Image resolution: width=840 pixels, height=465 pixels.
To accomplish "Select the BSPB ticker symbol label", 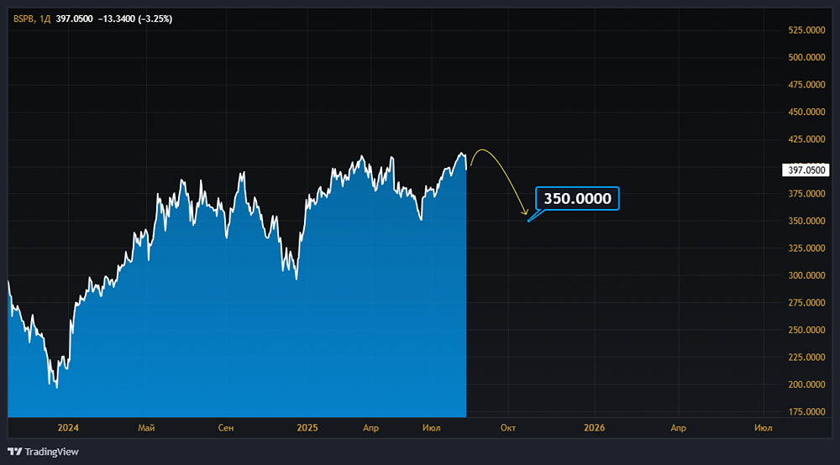I will coord(24,18).
